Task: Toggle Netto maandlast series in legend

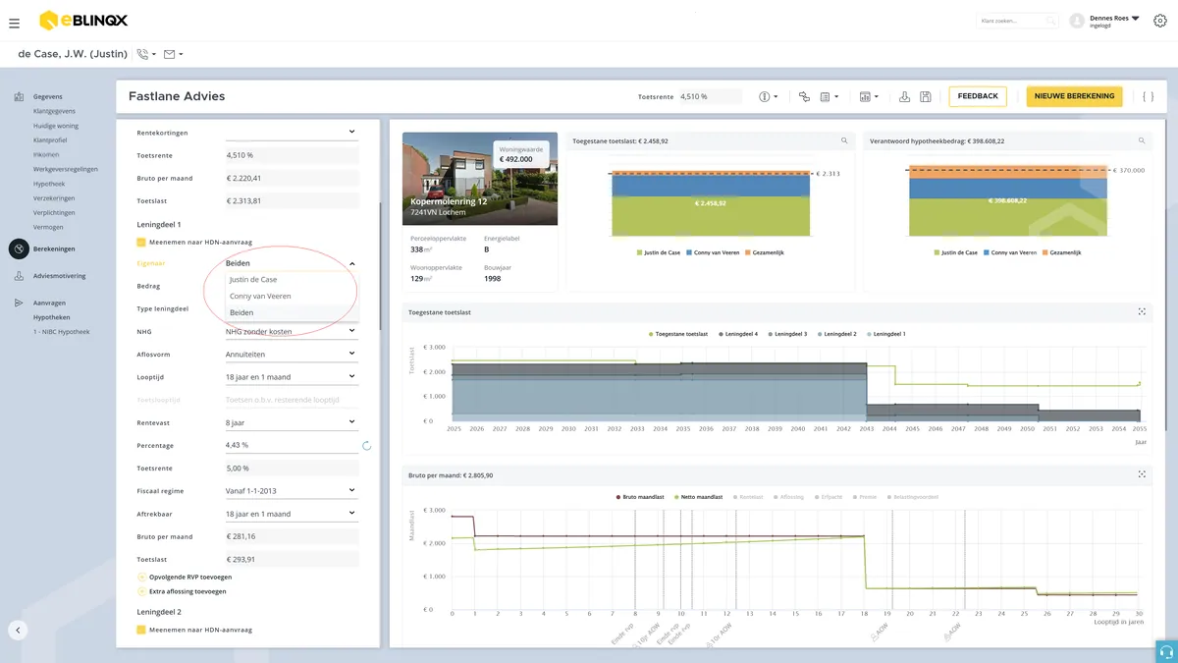Action: (x=697, y=497)
